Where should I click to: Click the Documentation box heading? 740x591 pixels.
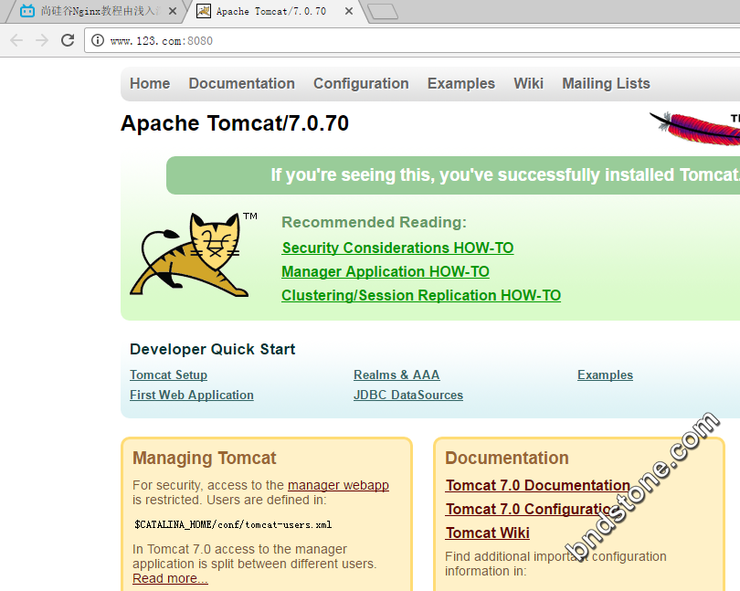click(x=507, y=458)
